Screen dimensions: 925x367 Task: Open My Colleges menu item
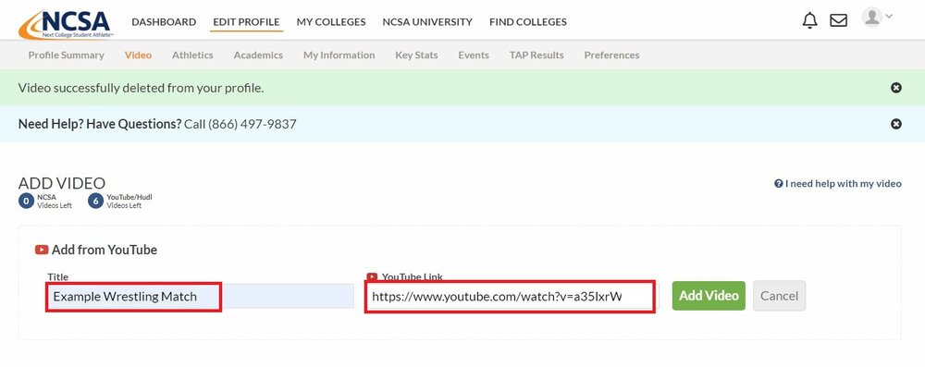click(x=331, y=22)
